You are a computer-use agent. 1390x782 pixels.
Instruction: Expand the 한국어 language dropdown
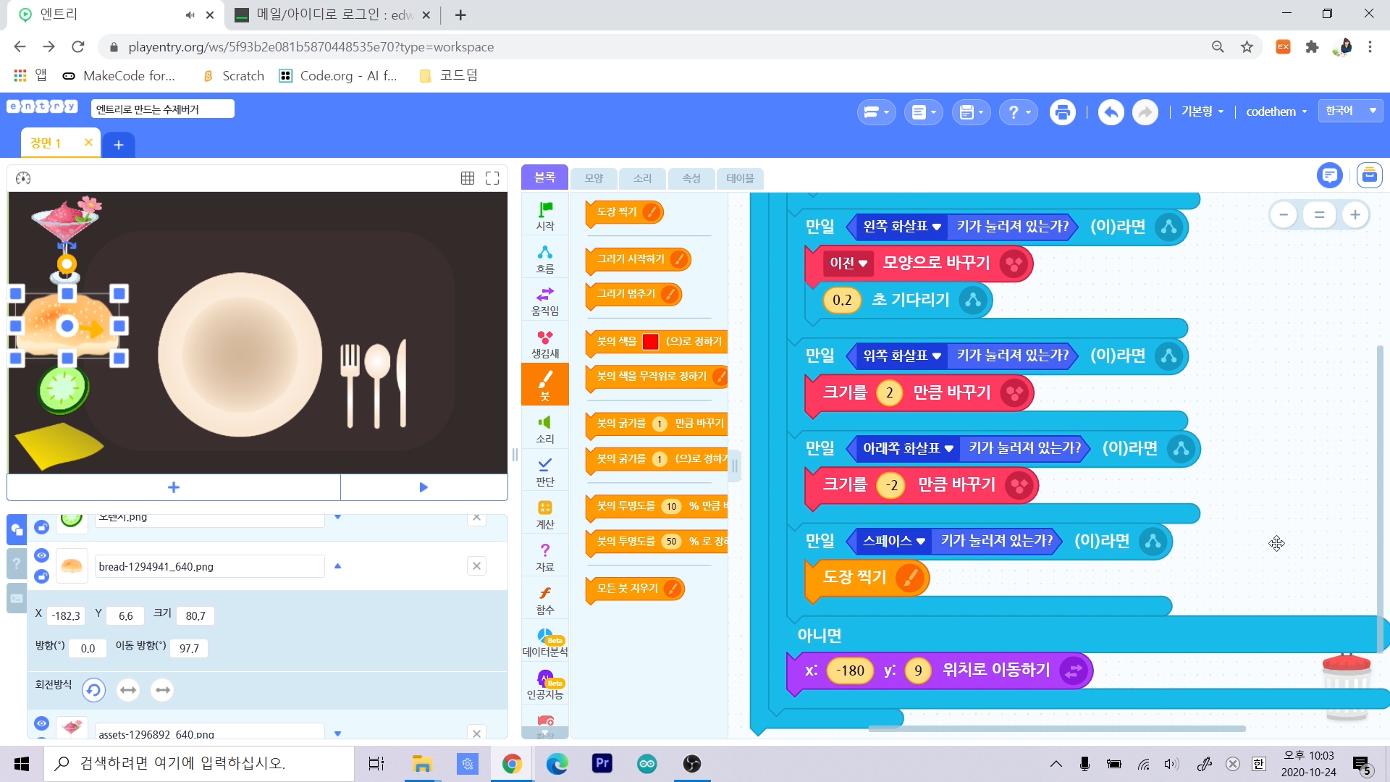(x=1350, y=111)
